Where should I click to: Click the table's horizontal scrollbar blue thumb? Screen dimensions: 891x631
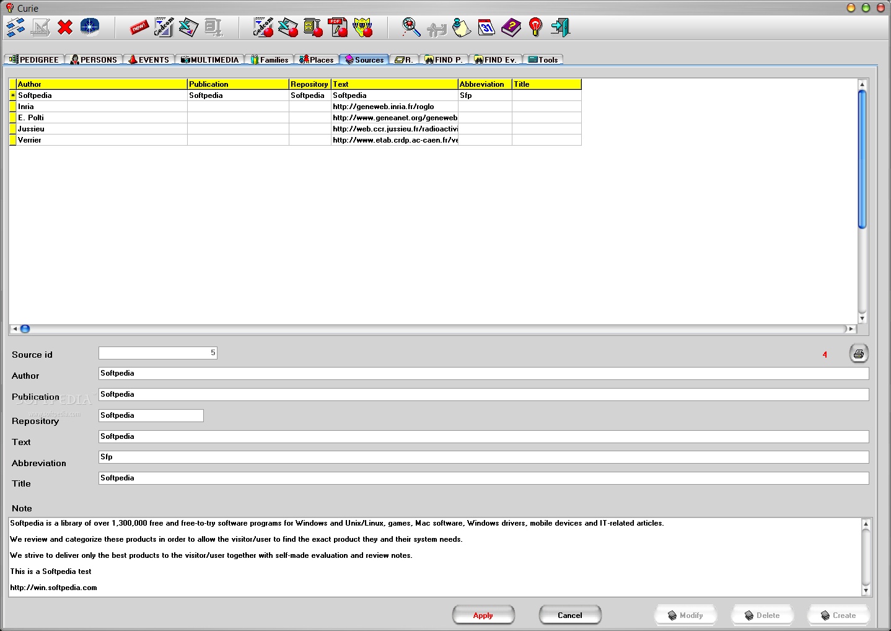pos(25,329)
